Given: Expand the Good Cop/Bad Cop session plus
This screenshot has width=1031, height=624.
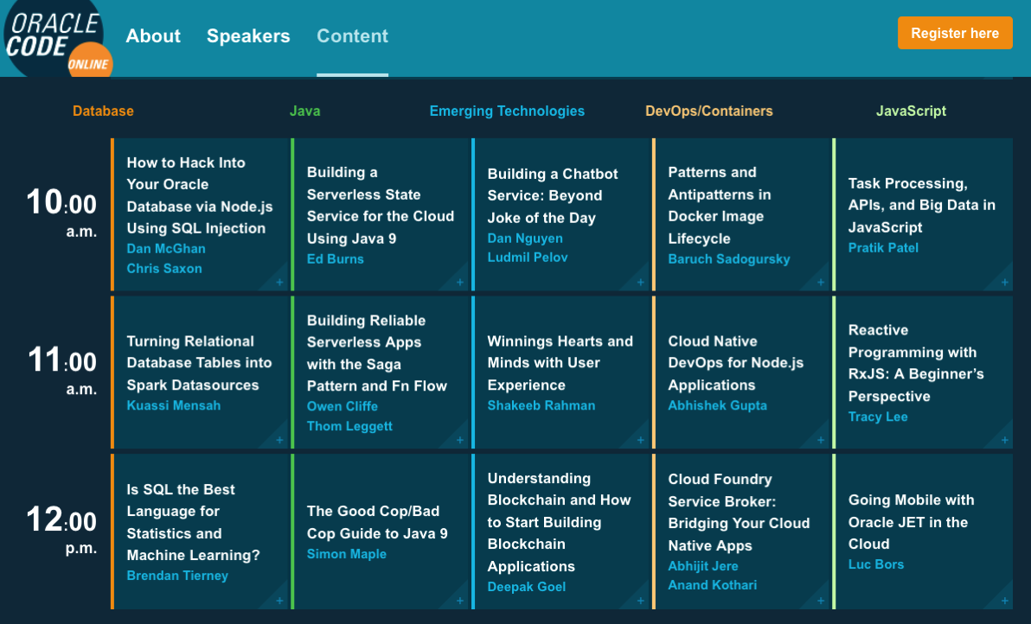Looking at the screenshot, I should [459, 601].
